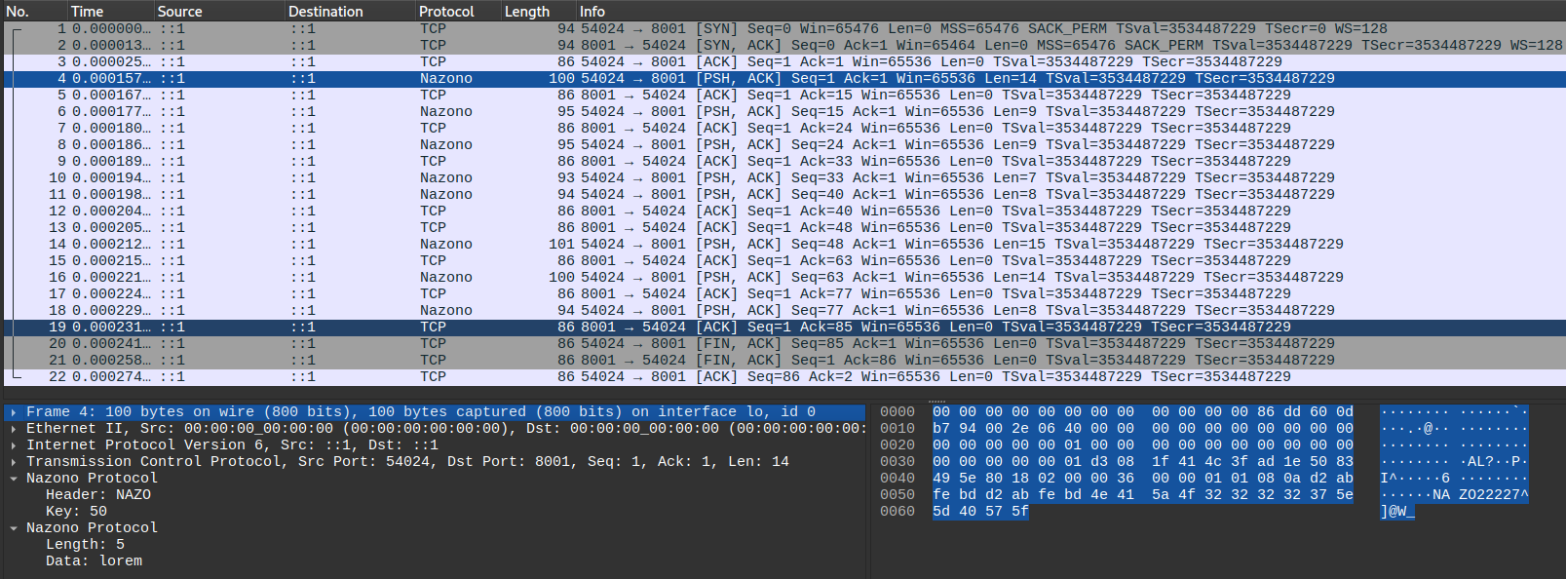Expand the Transmission Control Protocol node

pyautogui.click(x=14, y=462)
